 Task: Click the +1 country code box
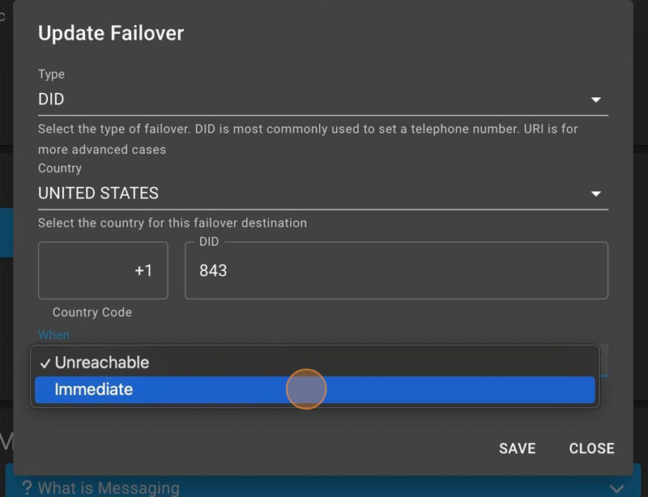coord(103,271)
